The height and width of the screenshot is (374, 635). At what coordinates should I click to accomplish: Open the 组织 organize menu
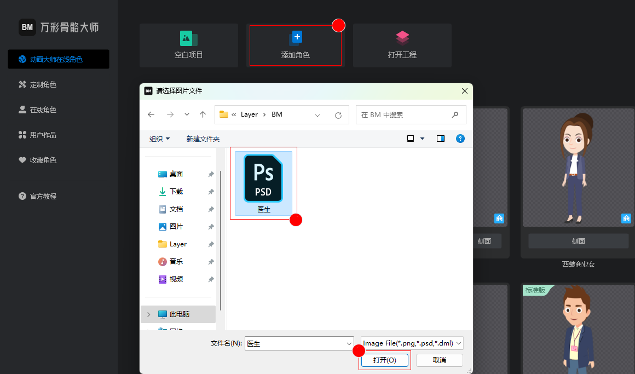(159, 139)
